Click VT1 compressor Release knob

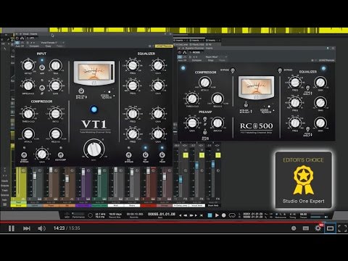click(56, 133)
